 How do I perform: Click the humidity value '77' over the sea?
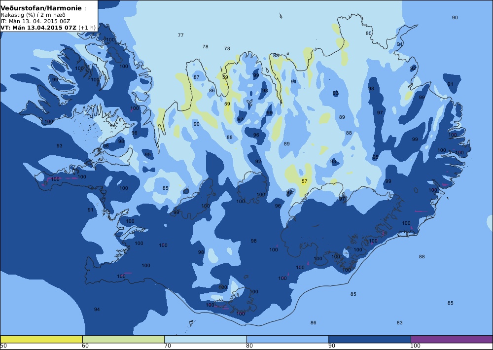pyautogui.click(x=180, y=35)
